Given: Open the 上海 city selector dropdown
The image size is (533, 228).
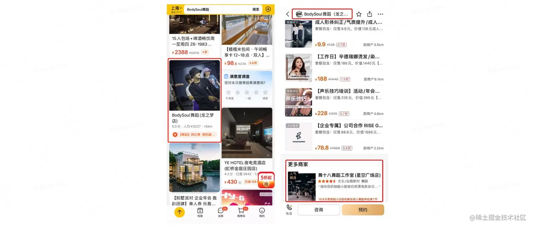Looking at the screenshot, I should coord(176,8).
